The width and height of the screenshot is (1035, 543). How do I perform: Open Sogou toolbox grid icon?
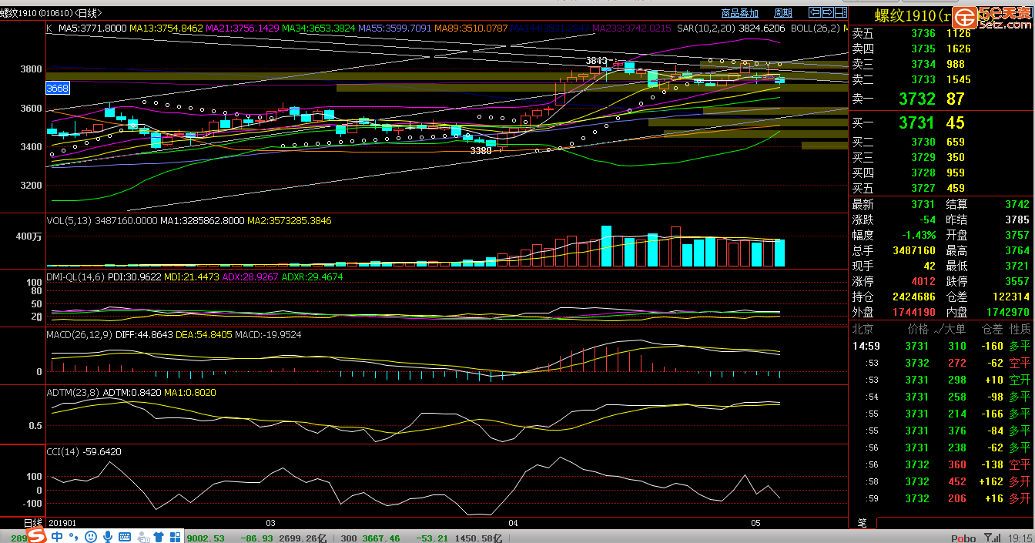tap(176, 536)
